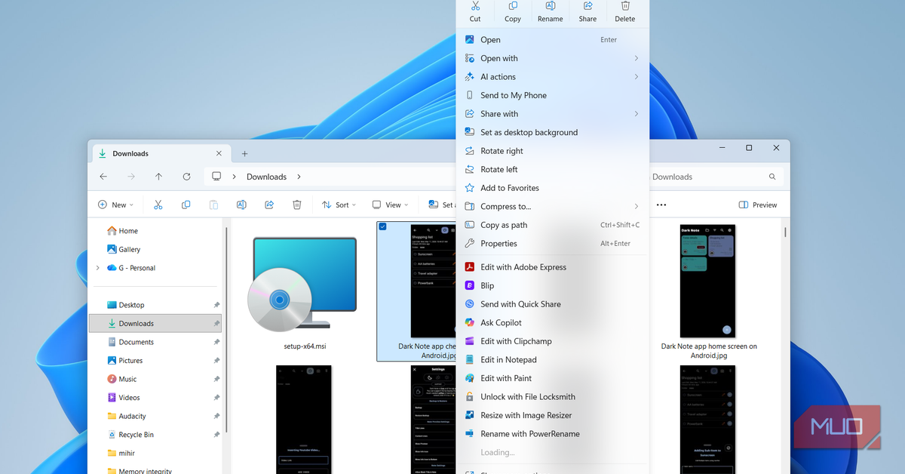Screen dimensions: 905x474
Task: Choose Rotate left
Action: (552, 169)
